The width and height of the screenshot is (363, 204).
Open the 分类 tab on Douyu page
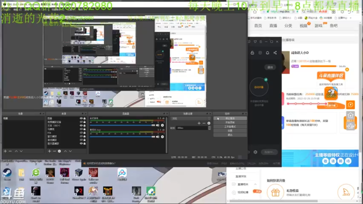[288, 26]
